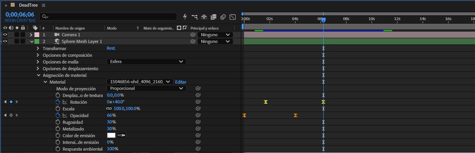Click the Rest. reset link for Transformar
Screen dimensions: 475x153
click(x=111, y=48)
